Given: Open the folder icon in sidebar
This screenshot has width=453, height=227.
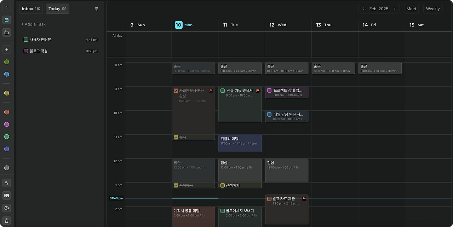Looking at the screenshot, I should pyautogui.click(x=6, y=33).
